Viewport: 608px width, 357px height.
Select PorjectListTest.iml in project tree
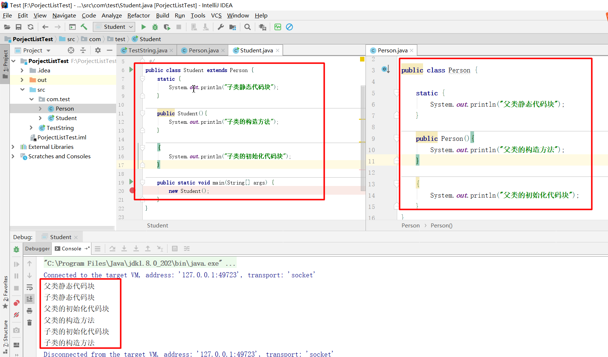[62, 137]
